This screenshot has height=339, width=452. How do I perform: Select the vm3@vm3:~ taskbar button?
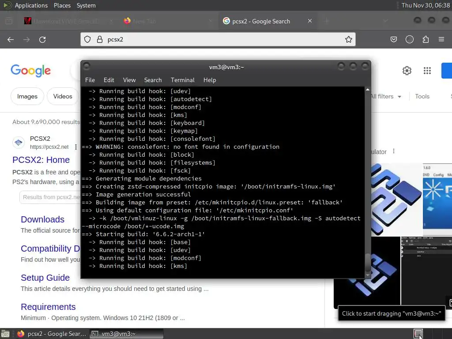click(126, 334)
